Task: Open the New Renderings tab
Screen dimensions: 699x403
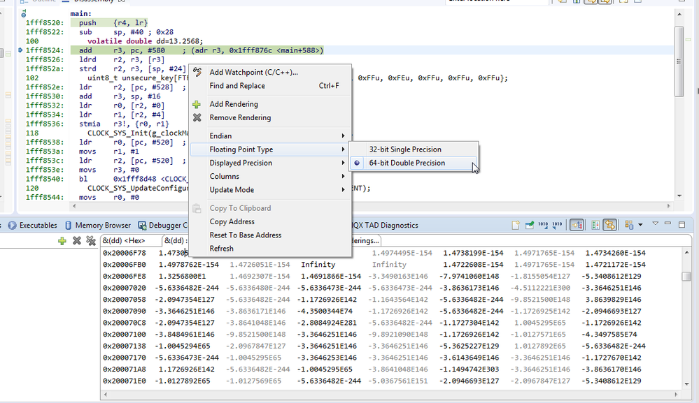Action: click(x=365, y=240)
